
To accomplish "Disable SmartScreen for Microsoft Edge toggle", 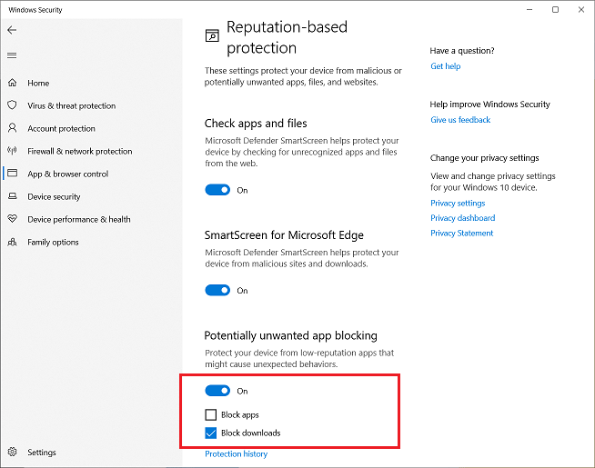I will pos(217,291).
